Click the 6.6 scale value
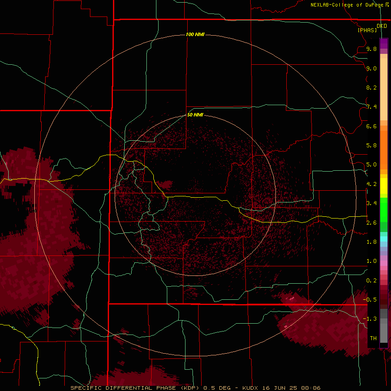 (371, 126)
